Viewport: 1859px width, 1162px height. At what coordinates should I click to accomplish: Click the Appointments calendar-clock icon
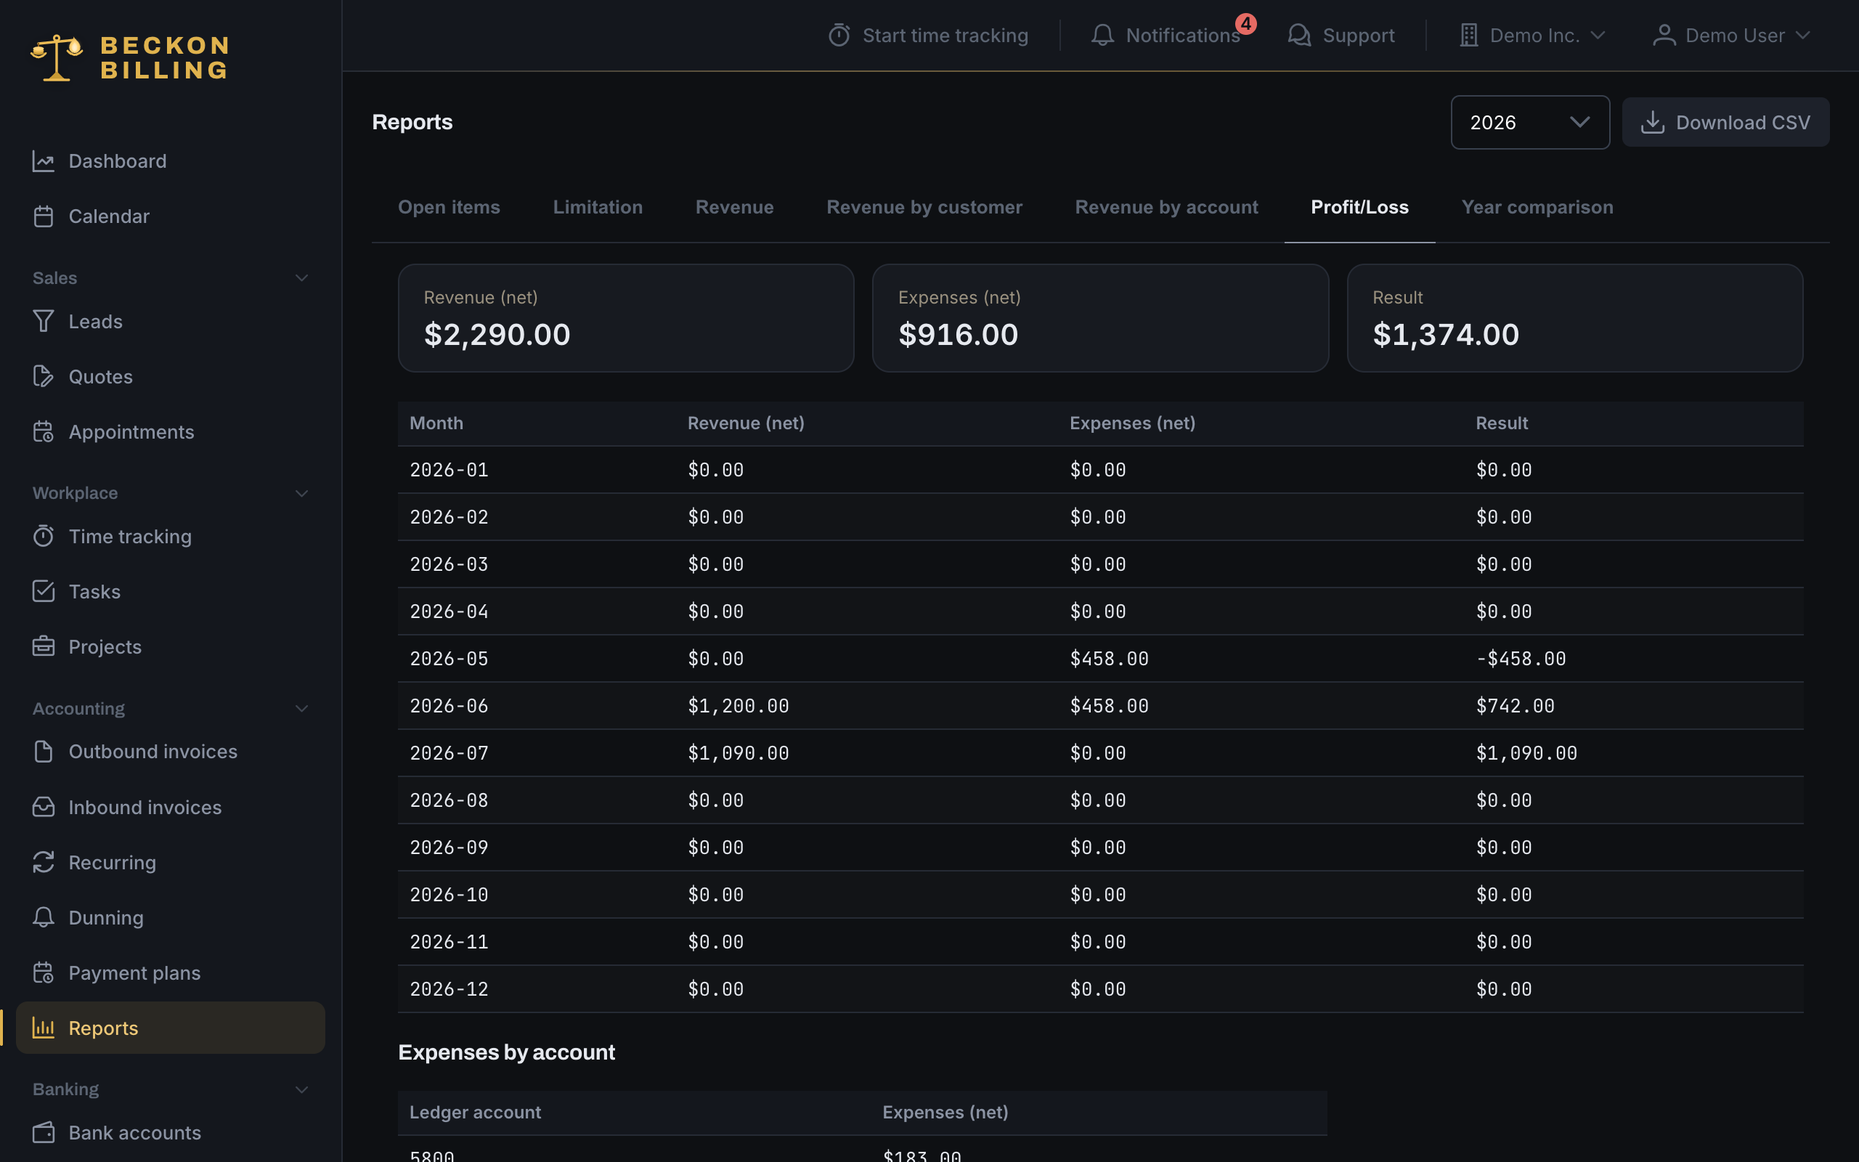point(43,432)
